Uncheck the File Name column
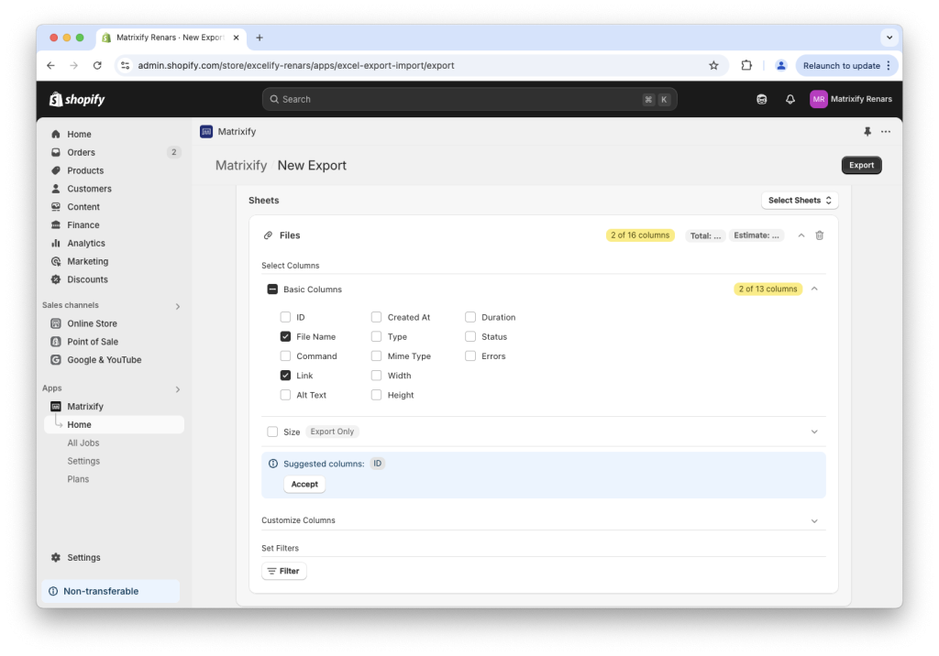The height and width of the screenshot is (656, 939). 286,336
